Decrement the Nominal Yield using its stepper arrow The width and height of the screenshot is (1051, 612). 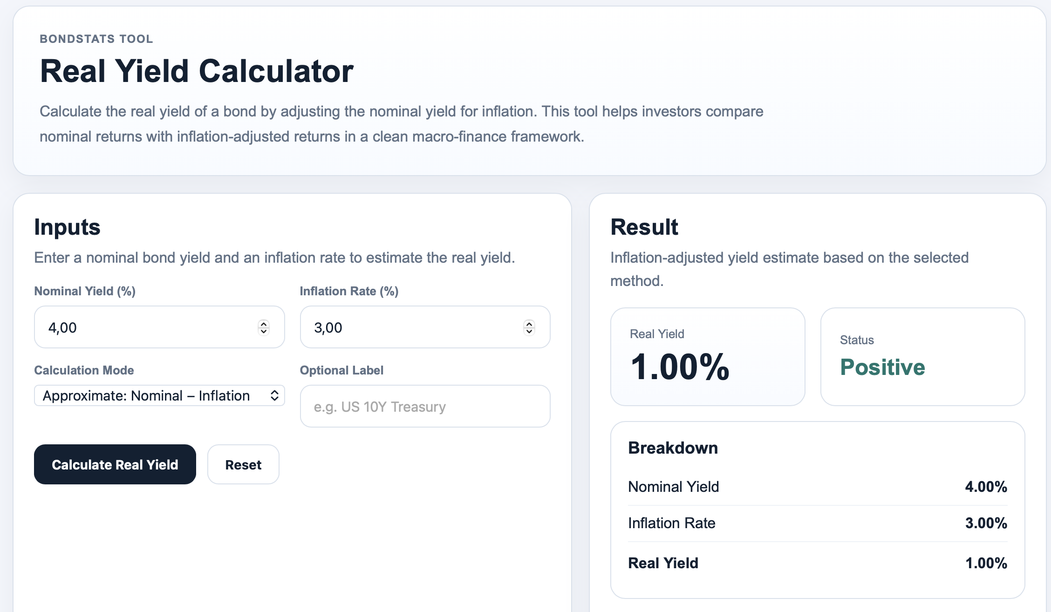(263, 331)
